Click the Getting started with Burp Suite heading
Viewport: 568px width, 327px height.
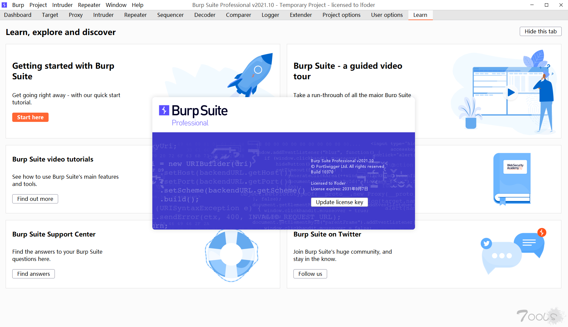(63, 71)
